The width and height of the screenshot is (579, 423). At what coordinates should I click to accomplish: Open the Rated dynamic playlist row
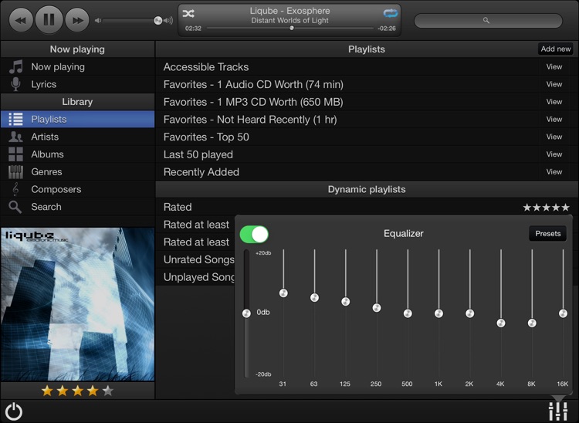pos(367,207)
